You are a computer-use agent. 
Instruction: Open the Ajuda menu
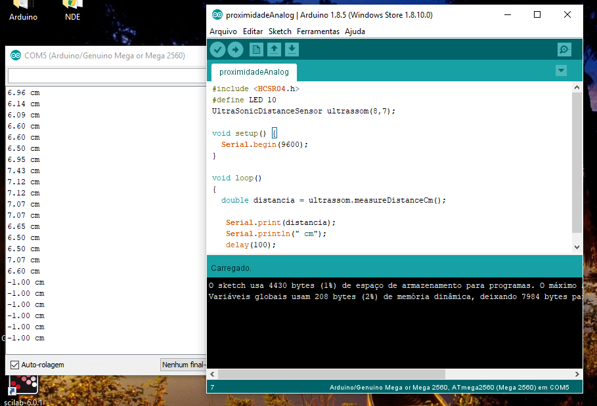click(355, 31)
